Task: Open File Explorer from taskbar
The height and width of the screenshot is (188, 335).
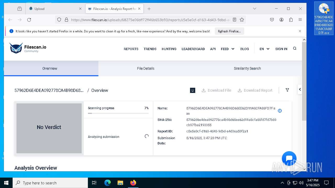Action: 120,183
